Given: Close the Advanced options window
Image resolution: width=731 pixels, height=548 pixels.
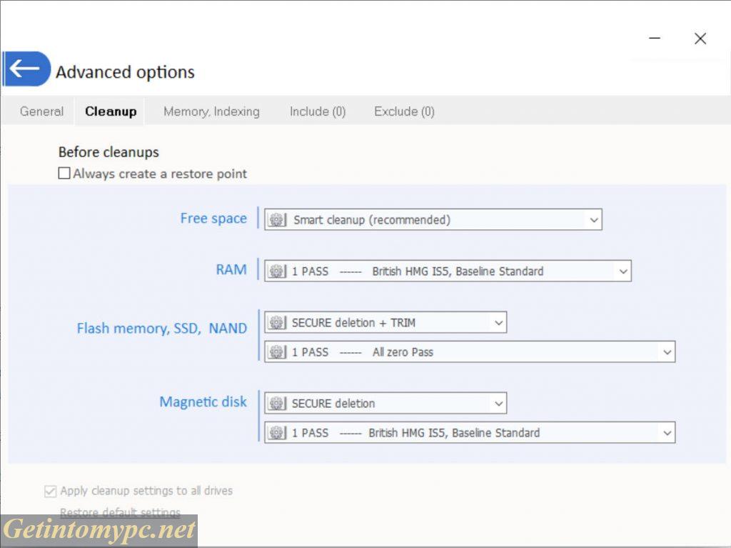Looking at the screenshot, I should tap(700, 39).
